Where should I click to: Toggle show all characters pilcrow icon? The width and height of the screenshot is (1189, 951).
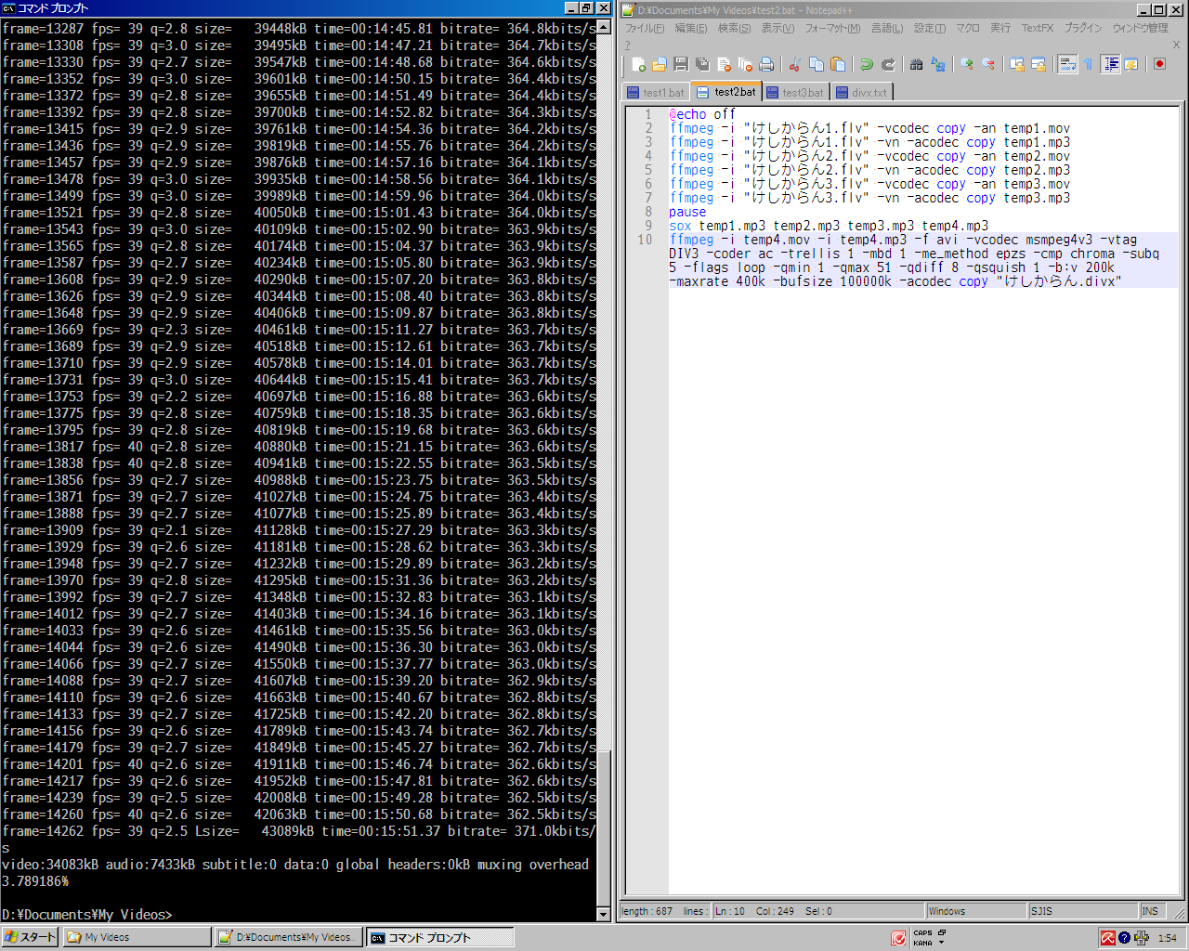point(1089,64)
